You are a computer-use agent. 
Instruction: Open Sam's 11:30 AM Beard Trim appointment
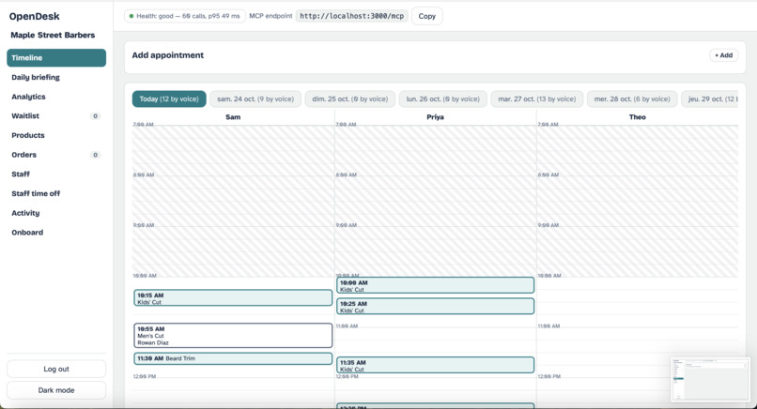click(x=233, y=358)
